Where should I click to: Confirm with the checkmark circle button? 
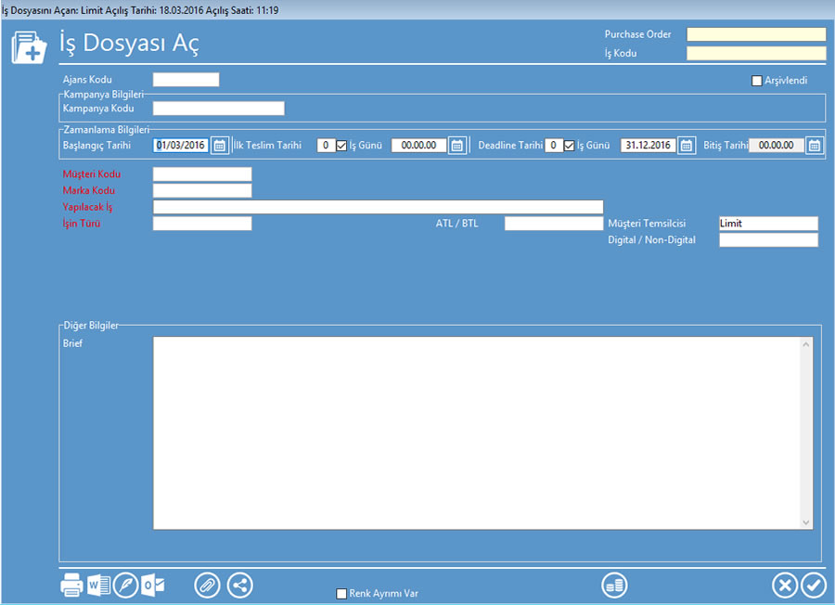point(814,586)
